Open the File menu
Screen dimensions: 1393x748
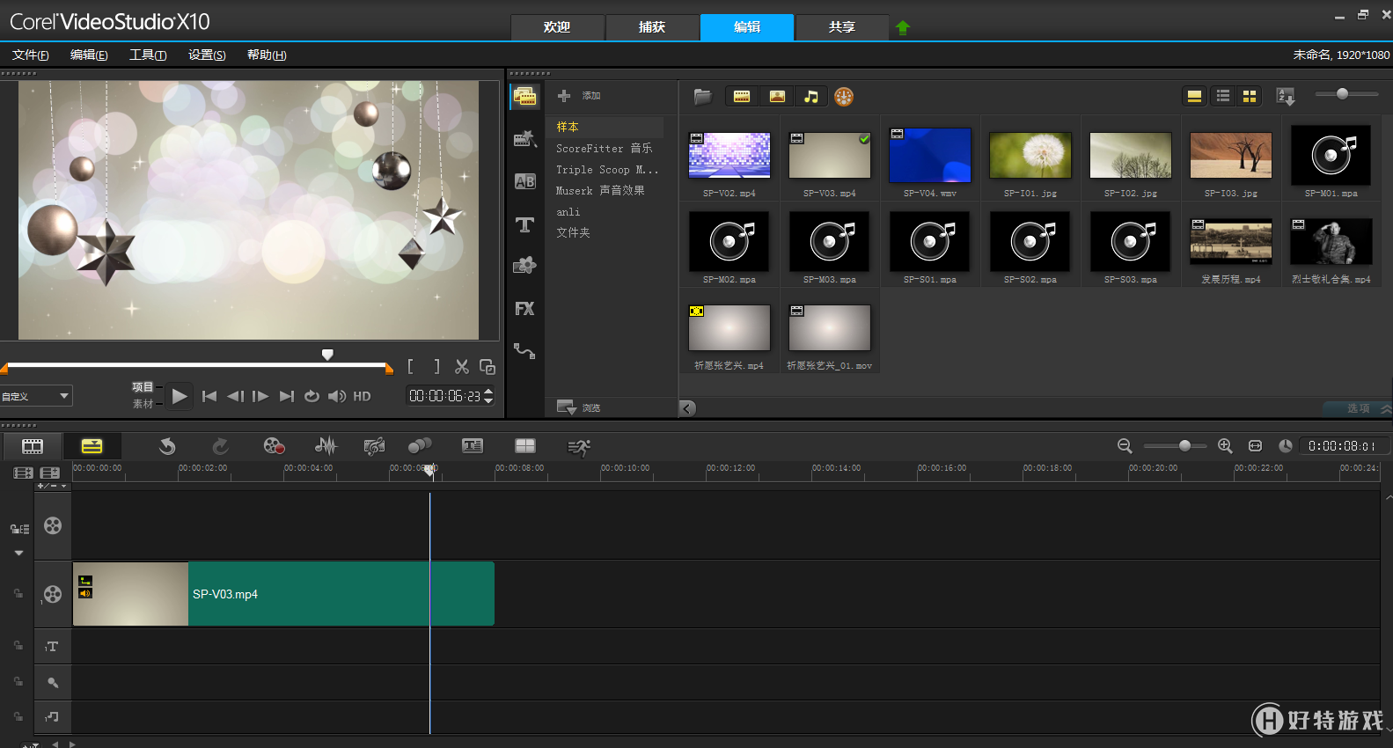click(x=31, y=55)
